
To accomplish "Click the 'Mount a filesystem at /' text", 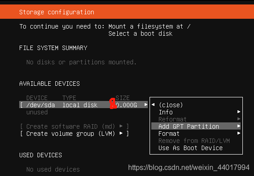I will pyautogui.click(x=150, y=26).
